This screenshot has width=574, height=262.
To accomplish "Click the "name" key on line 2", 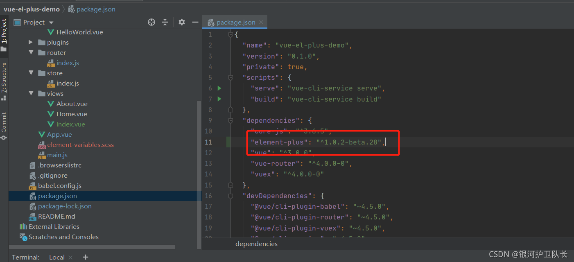I will pos(255,45).
